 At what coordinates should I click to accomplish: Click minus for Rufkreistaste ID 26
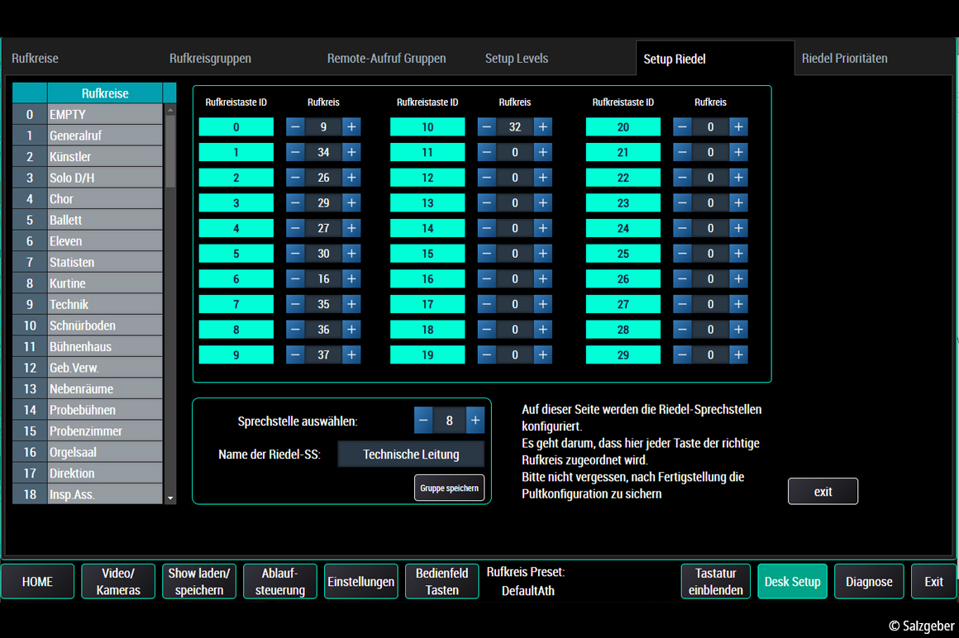683,279
